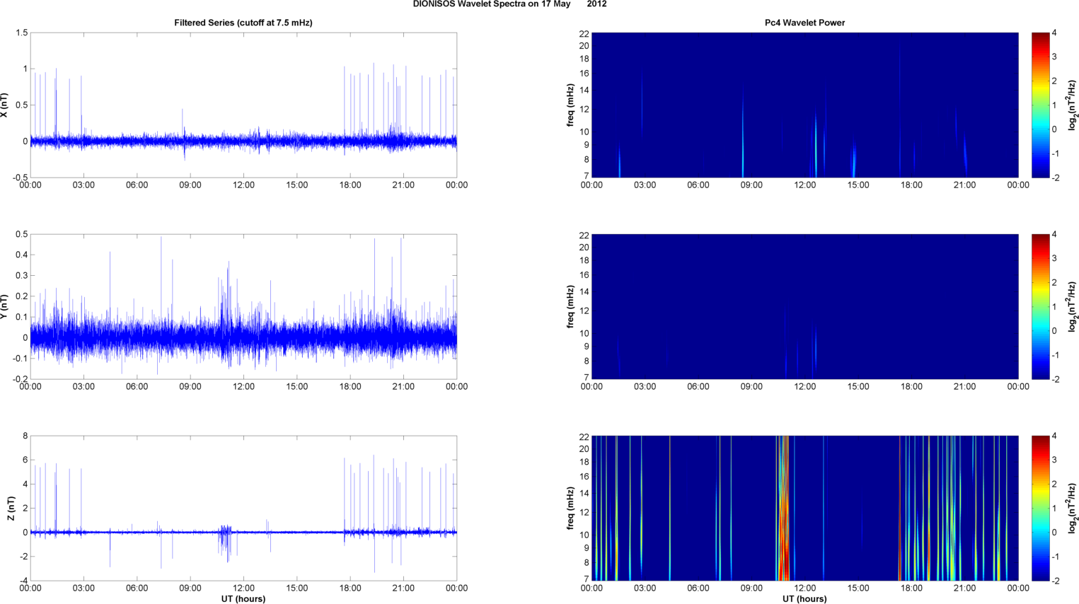Select the Y (nT) axis label

(4, 307)
